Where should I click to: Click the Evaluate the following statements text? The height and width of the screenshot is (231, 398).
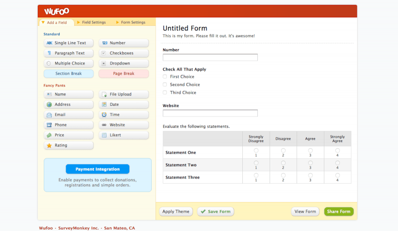pos(196,127)
